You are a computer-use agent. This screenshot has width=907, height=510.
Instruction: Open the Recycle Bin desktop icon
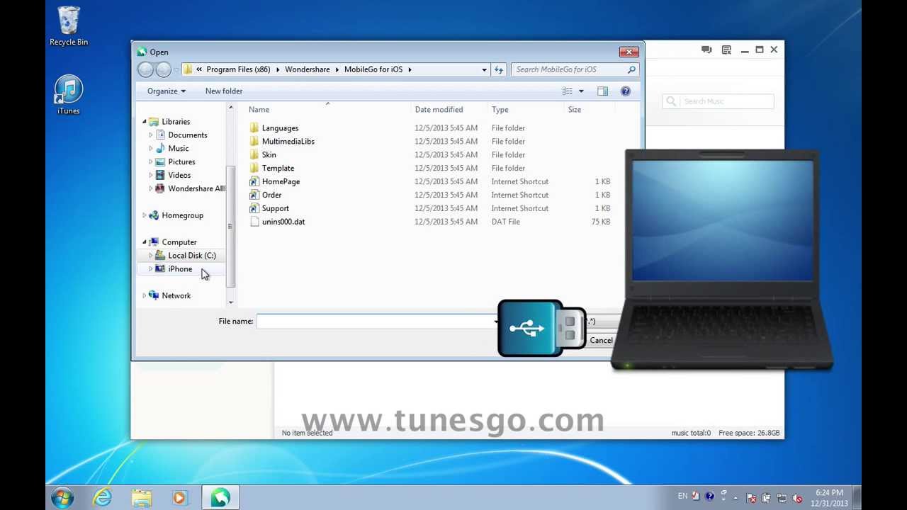point(69,26)
